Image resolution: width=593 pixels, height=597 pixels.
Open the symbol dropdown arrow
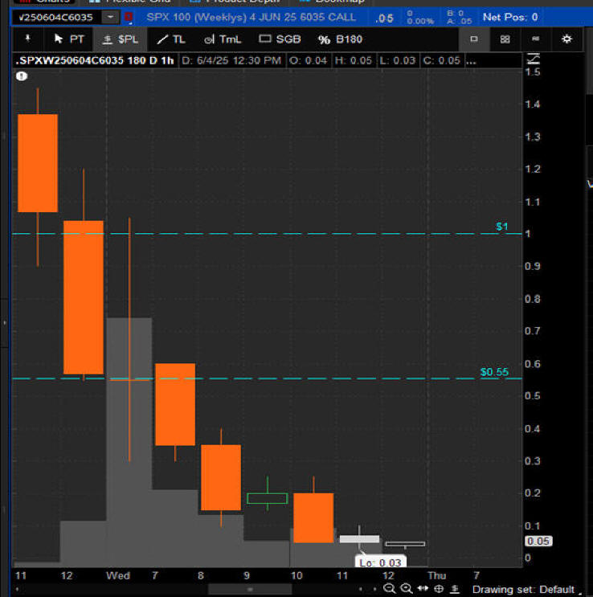(x=110, y=17)
